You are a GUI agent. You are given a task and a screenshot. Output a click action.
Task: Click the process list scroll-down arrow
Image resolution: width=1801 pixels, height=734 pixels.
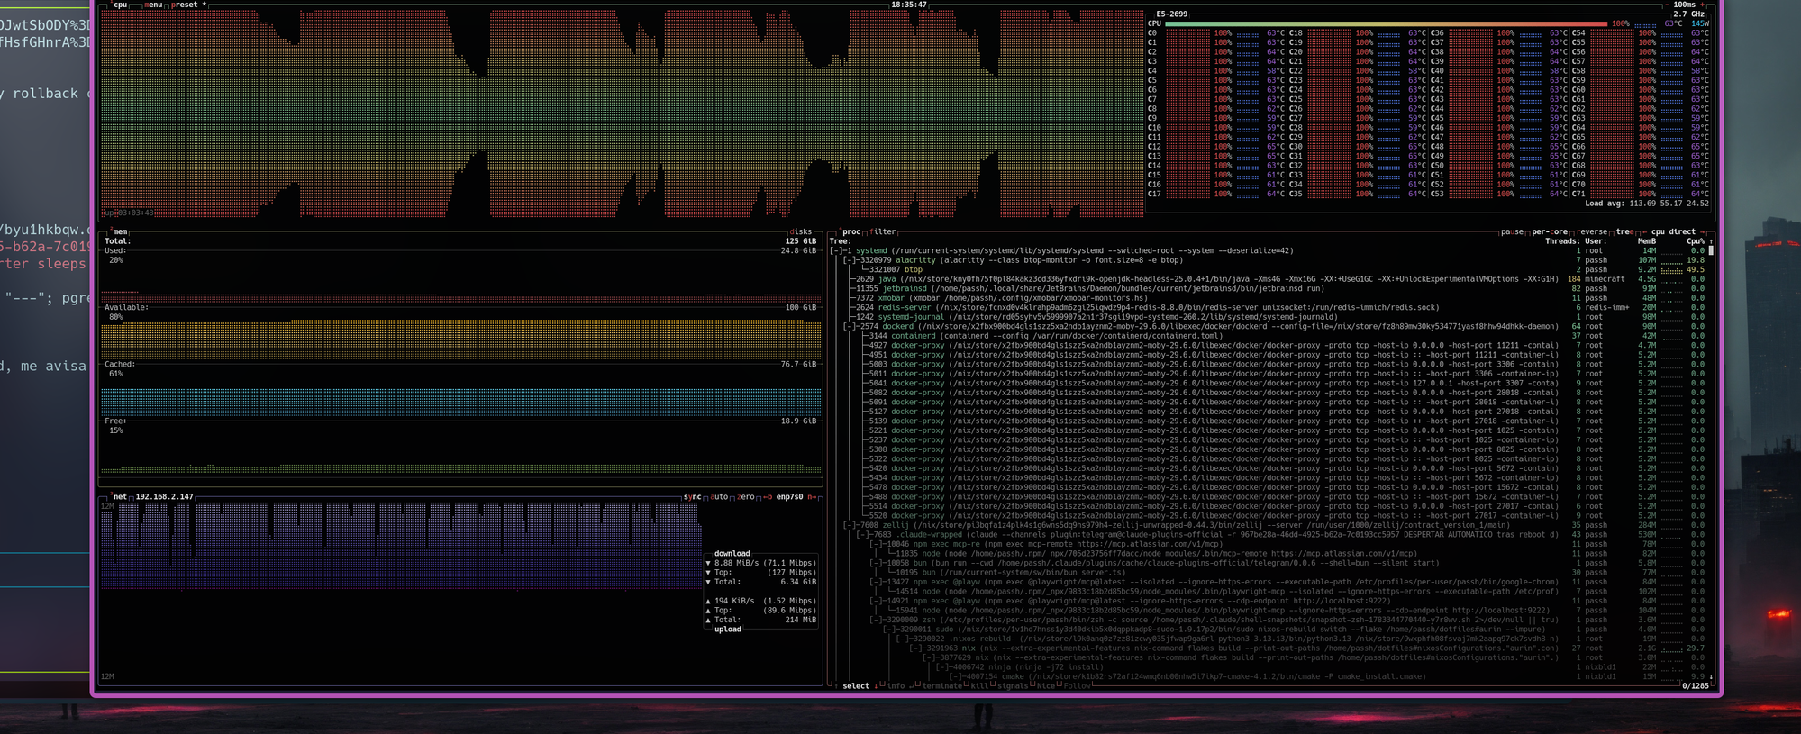coord(1711,676)
